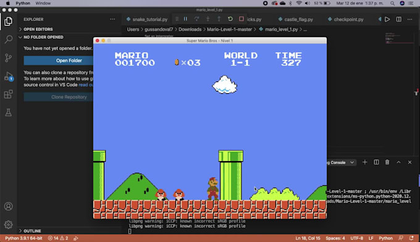The image size is (420, 242).
Task: Open Siri from the menu bar
Action: click(402, 3)
